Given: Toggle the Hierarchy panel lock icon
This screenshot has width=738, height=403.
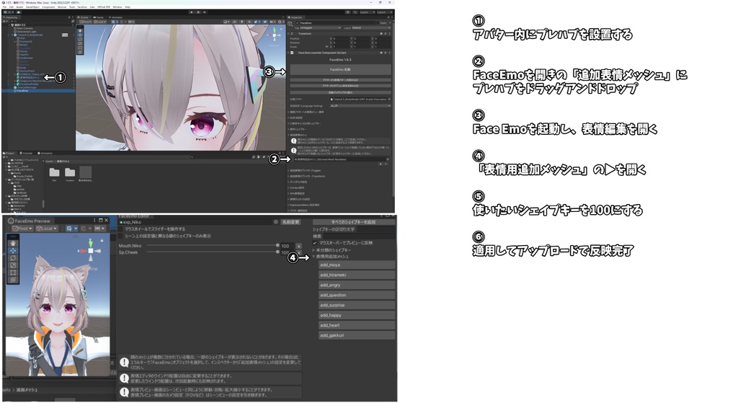Looking at the screenshot, I should click(70, 17).
